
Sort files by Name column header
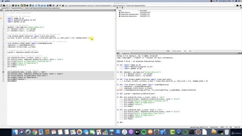pyautogui.click(x=120, y=11)
